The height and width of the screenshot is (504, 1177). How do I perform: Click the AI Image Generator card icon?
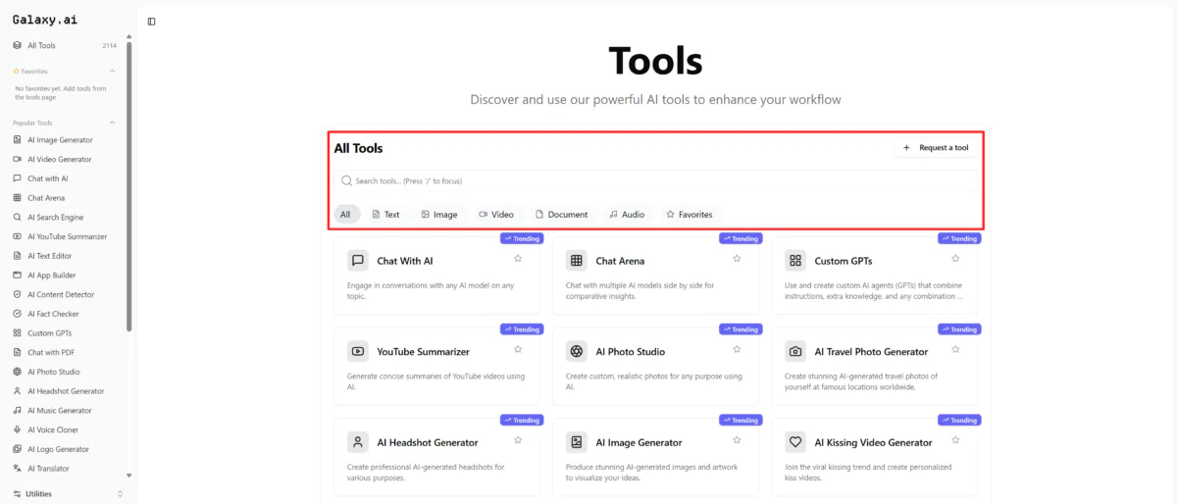577,442
